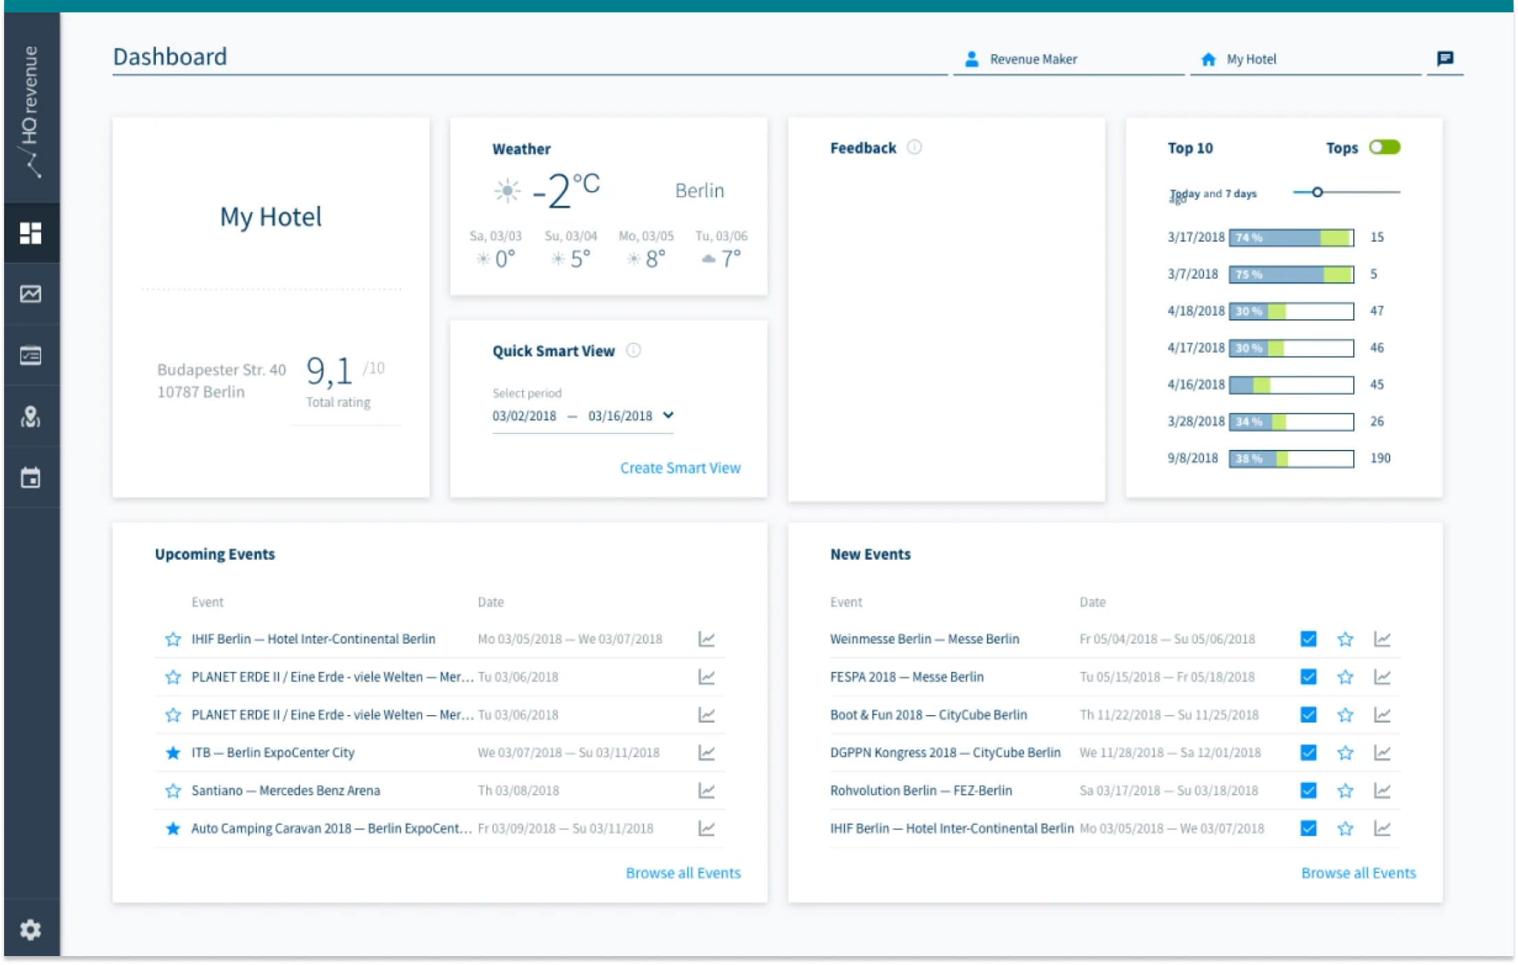The height and width of the screenshot is (965, 1518).
Task: Open the chat messages icon in header
Action: [x=1445, y=58]
